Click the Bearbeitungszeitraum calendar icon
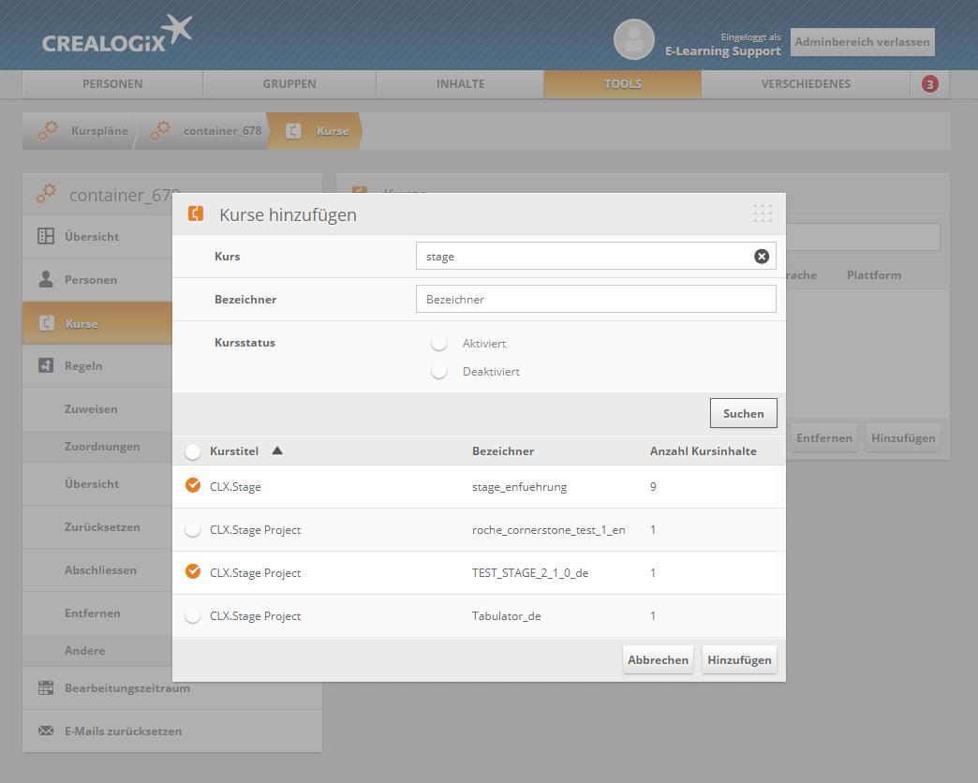The image size is (978, 783). pos(46,688)
